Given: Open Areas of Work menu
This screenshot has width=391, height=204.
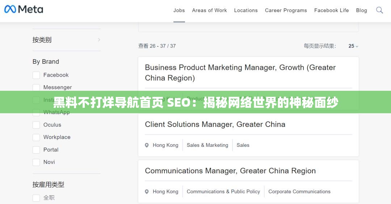Looking at the screenshot, I should [x=209, y=10].
